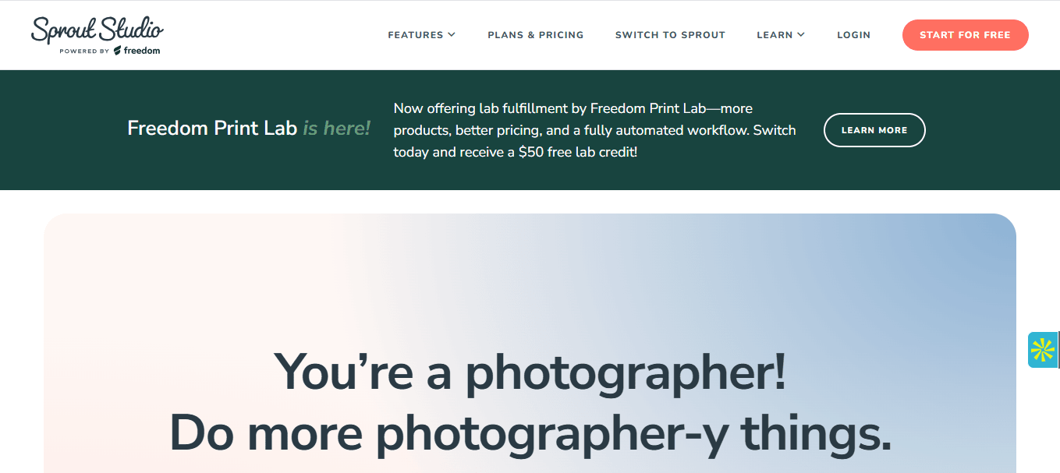Click the "Powered by" tagline text
Viewport: 1060px width, 473px height.
tap(84, 51)
